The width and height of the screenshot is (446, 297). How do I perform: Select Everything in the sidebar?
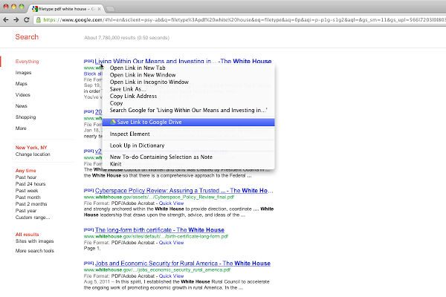27,62
